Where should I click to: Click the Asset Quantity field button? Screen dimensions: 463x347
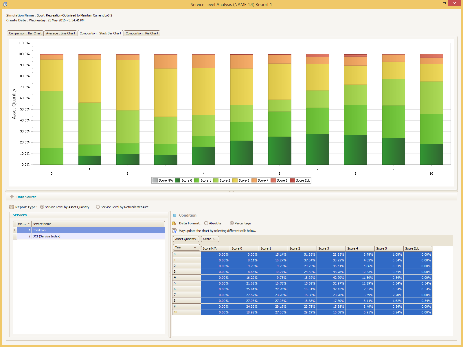[x=186, y=239]
